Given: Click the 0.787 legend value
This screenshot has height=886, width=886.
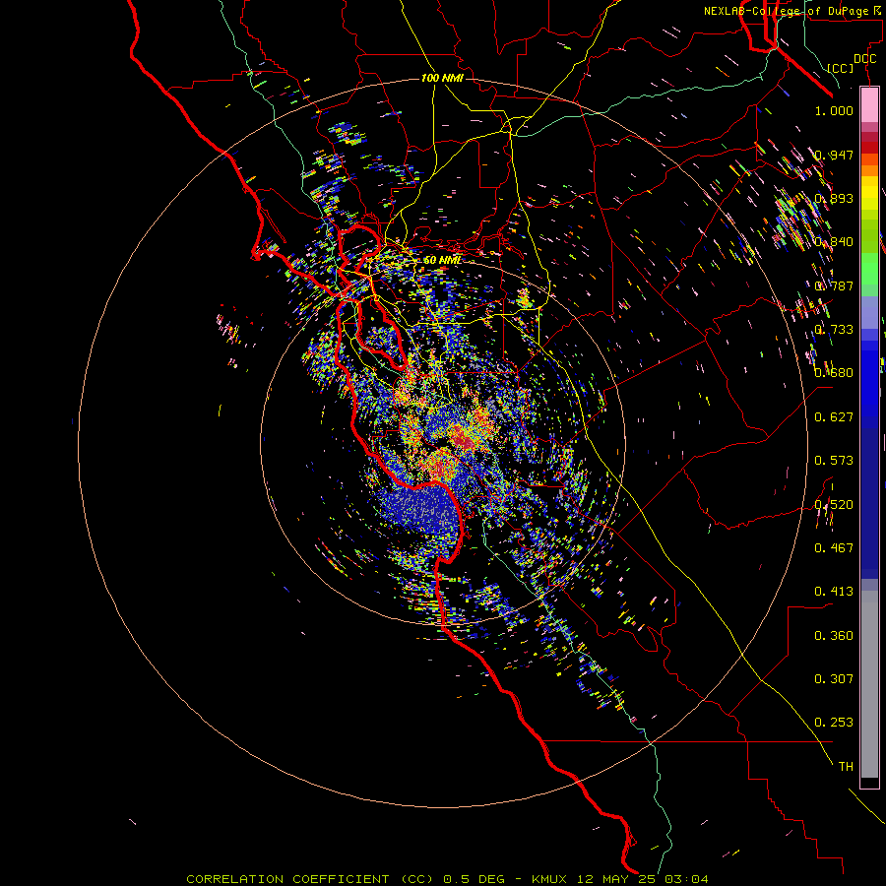Looking at the screenshot, I should 834,285.
